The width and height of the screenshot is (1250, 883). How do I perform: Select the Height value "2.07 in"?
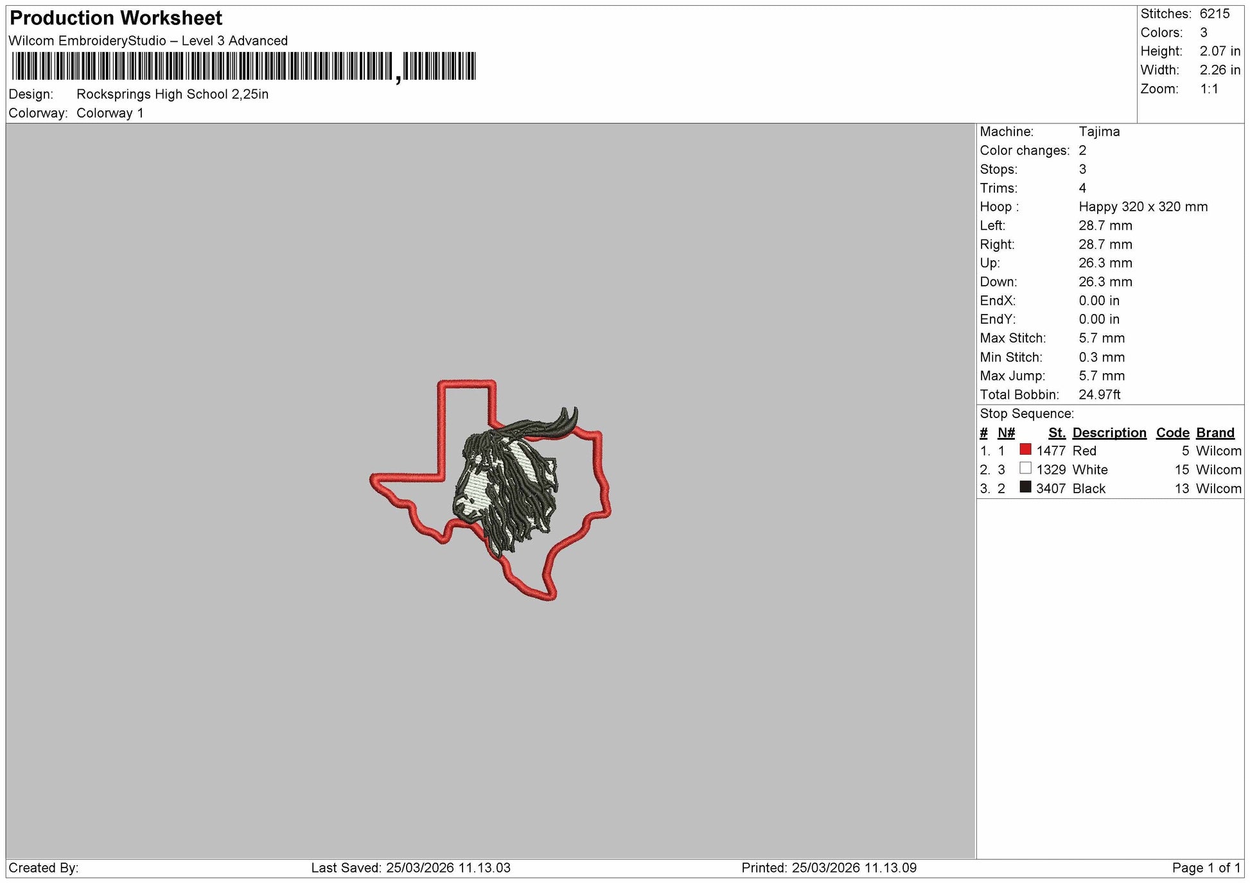pos(1220,51)
